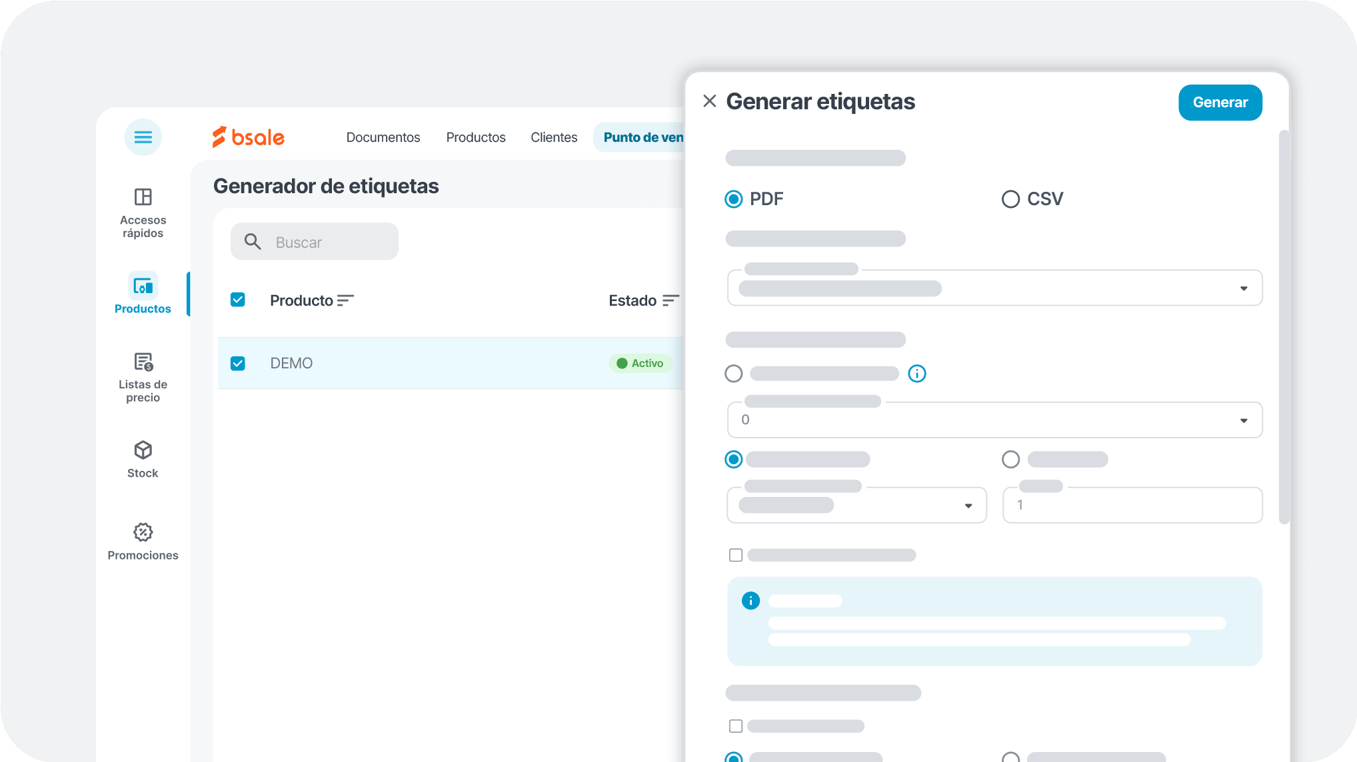
Task: Choose CSV as the export format
Action: click(1010, 198)
